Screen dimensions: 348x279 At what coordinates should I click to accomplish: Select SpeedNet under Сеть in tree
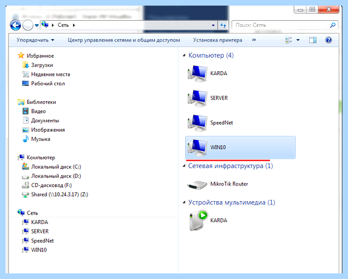pos(43,241)
